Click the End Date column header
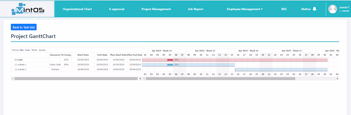This screenshot has width=351, height=115. click(x=102, y=55)
